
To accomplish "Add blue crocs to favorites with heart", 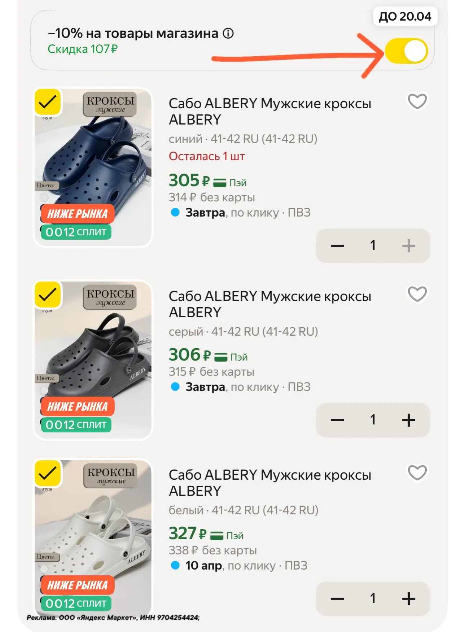I will click(x=417, y=101).
